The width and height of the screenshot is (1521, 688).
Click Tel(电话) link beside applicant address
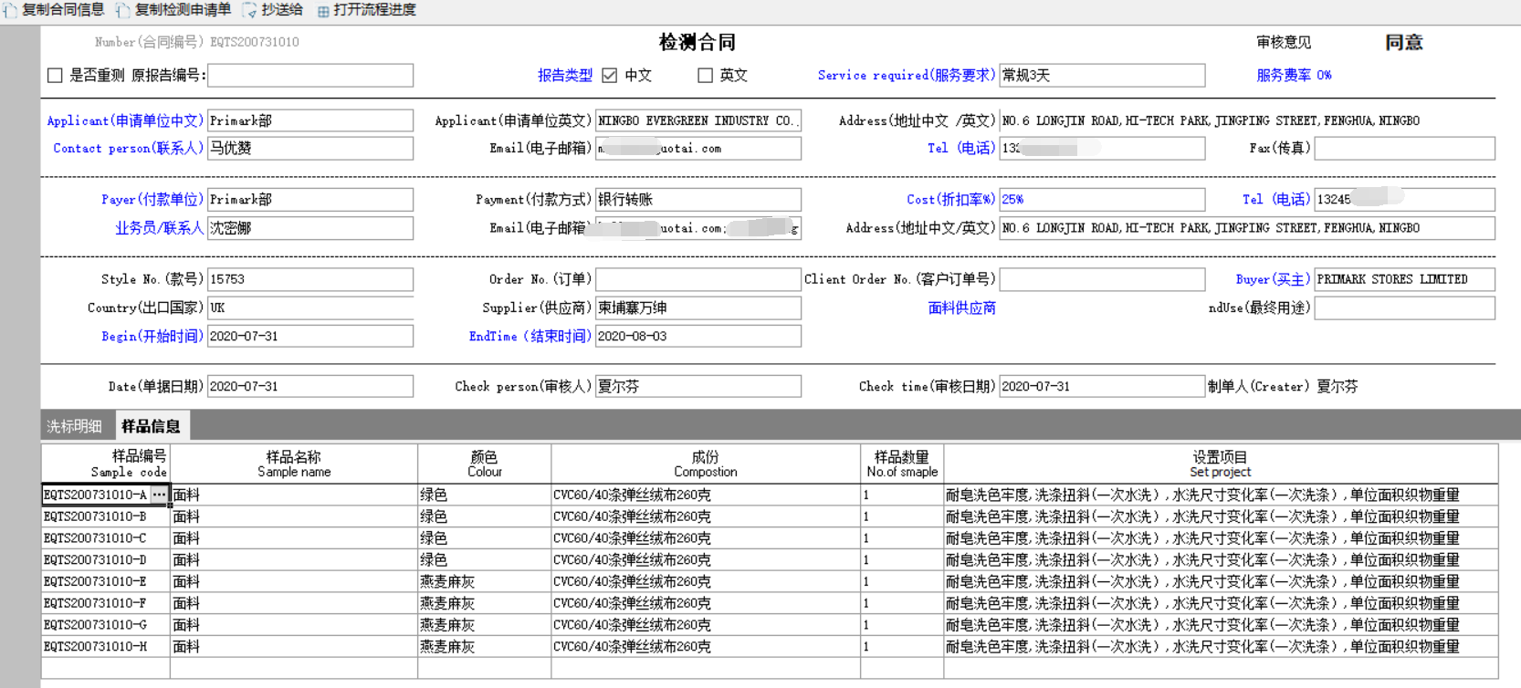pos(961,148)
